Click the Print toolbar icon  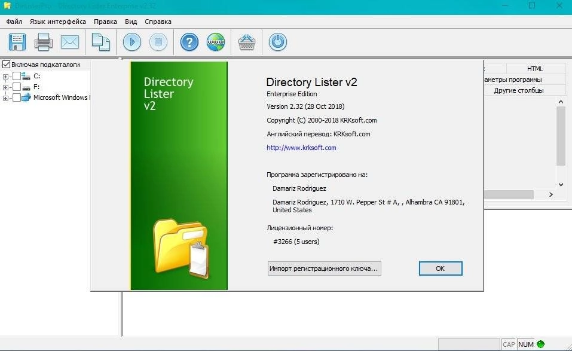pos(44,42)
